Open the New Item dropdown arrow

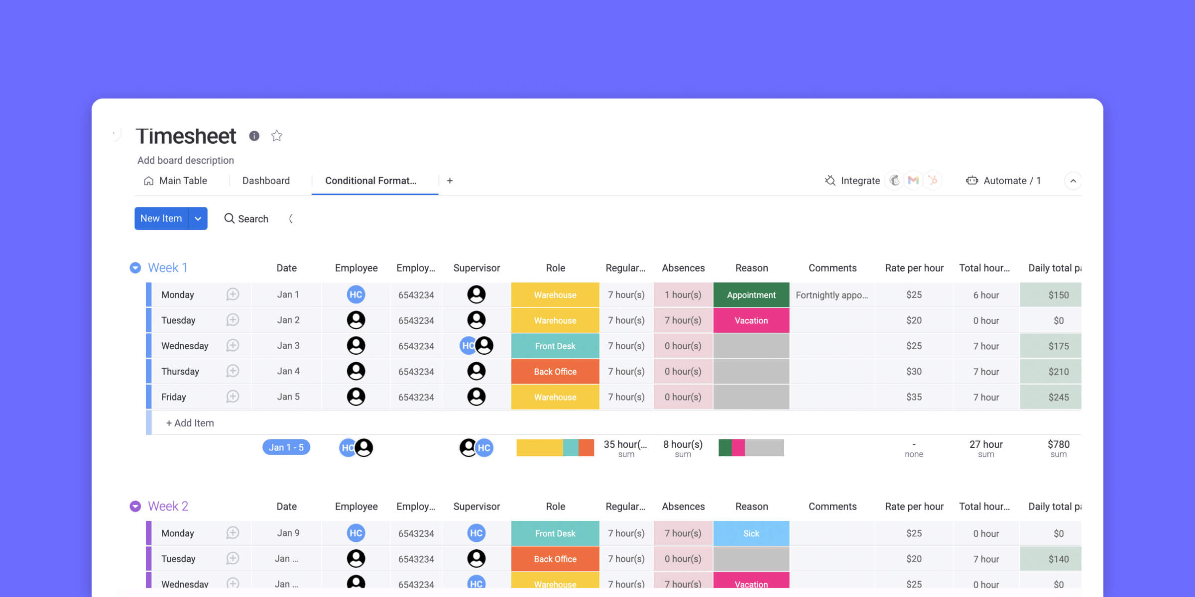point(197,218)
